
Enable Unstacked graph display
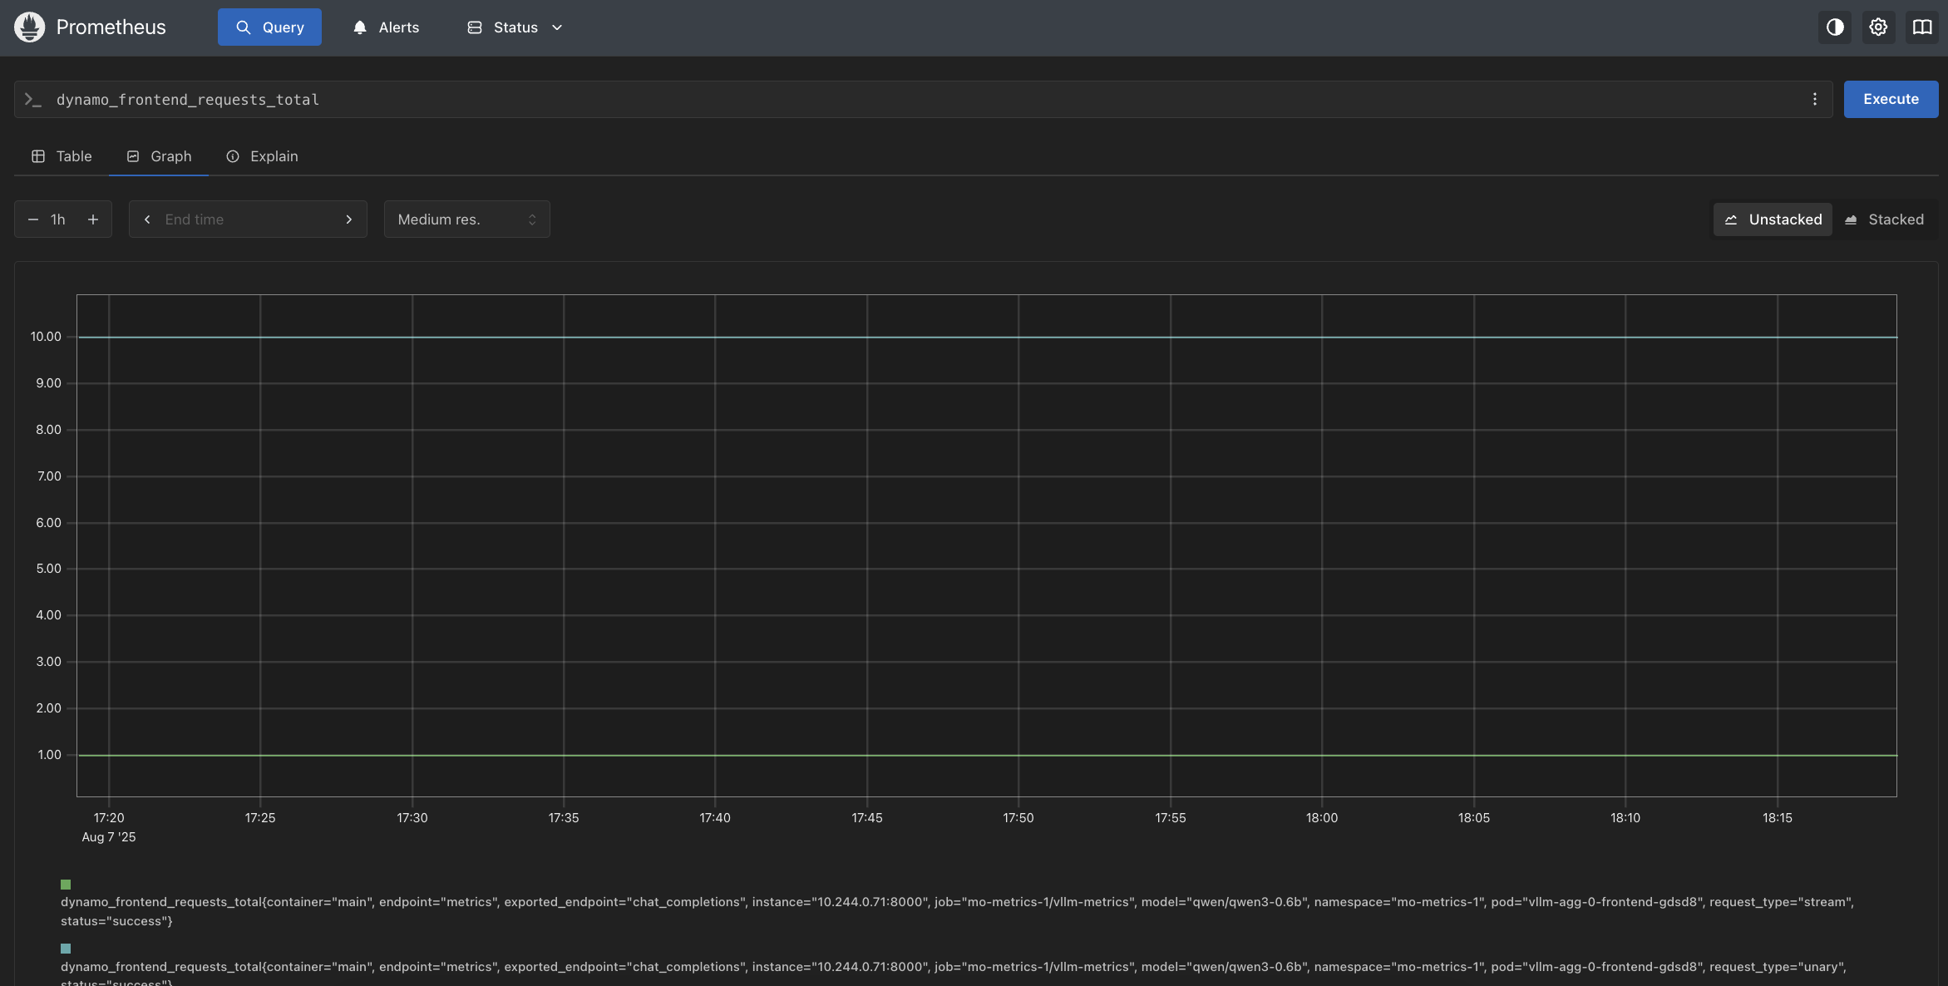(1772, 219)
